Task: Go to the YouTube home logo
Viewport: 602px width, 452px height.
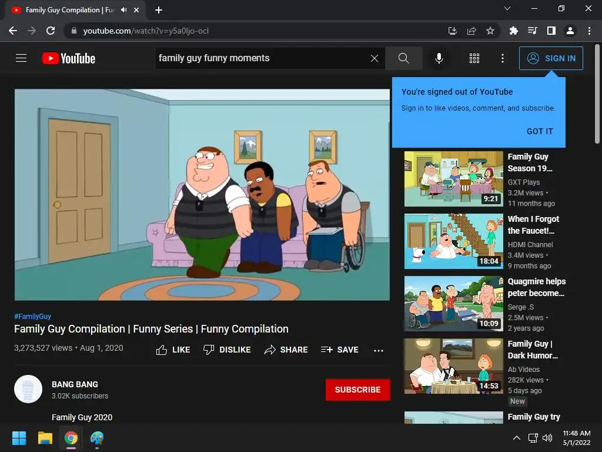Action: click(x=69, y=58)
